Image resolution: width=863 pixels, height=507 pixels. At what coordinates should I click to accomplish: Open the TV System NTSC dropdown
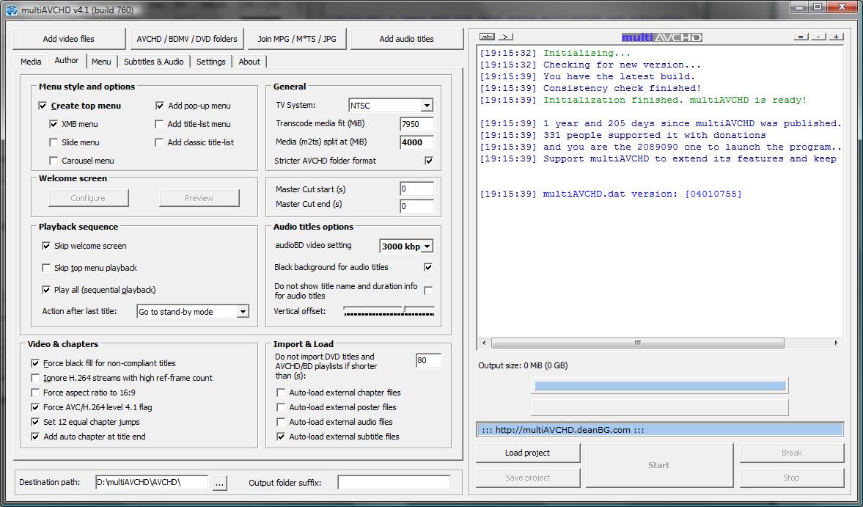coord(391,105)
